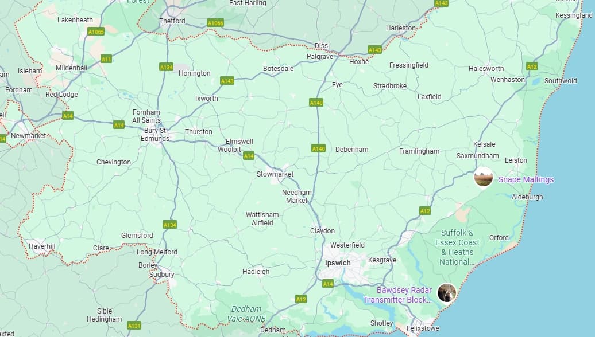Click the Bawdsey Radar Transmitter Block label
595x337 pixels.
pos(397,295)
